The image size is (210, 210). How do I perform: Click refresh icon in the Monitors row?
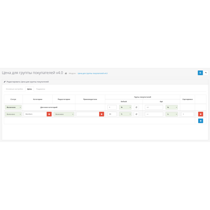click(x=136, y=114)
